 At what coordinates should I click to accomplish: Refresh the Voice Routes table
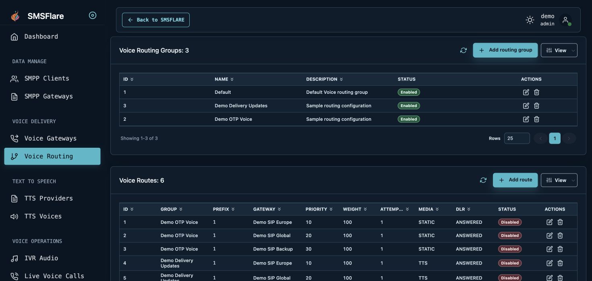click(483, 180)
